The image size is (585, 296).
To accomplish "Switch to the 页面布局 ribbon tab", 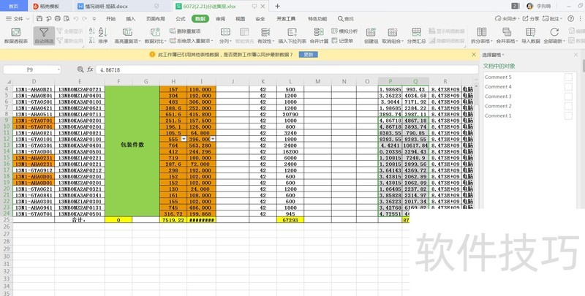I will pos(156,19).
